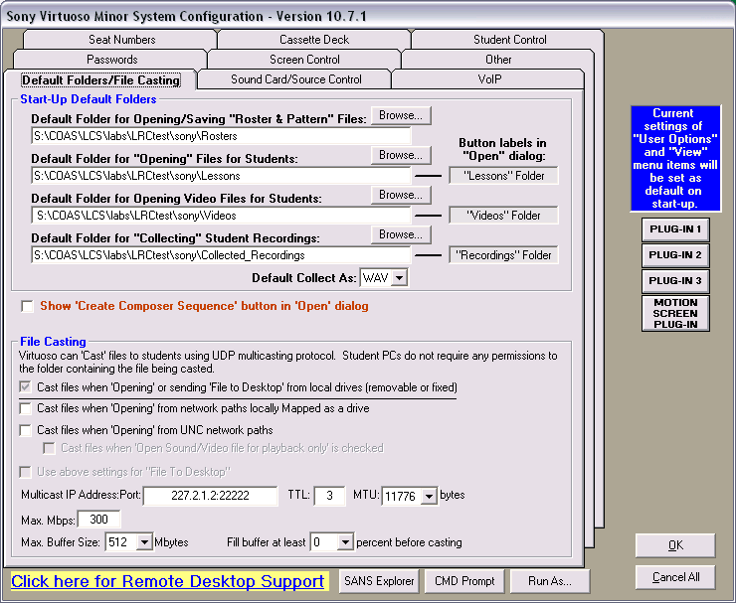Switch to the Passwords tab
Image resolution: width=736 pixels, height=603 pixels.
tap(111, 60)
